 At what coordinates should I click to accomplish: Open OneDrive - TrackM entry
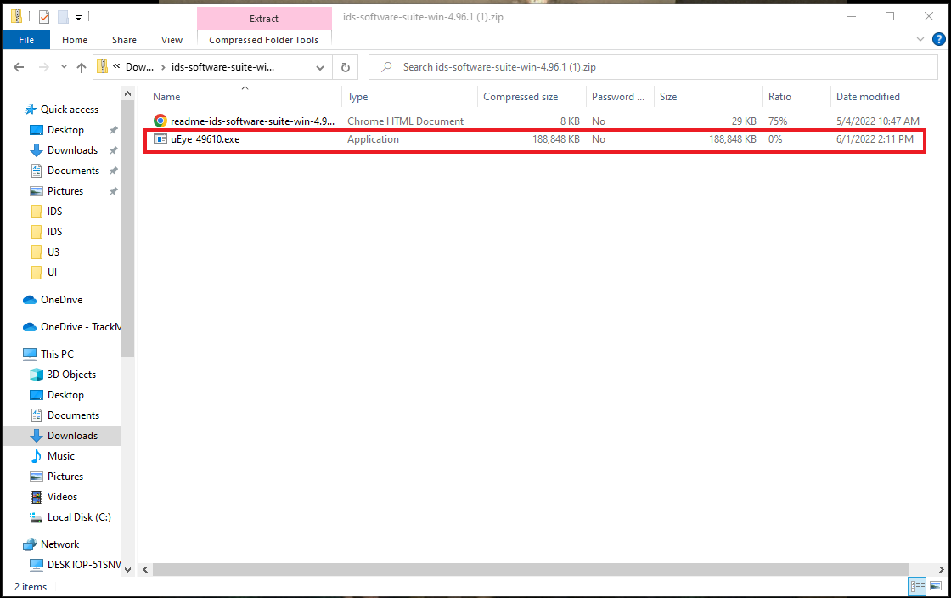[80, 327]
